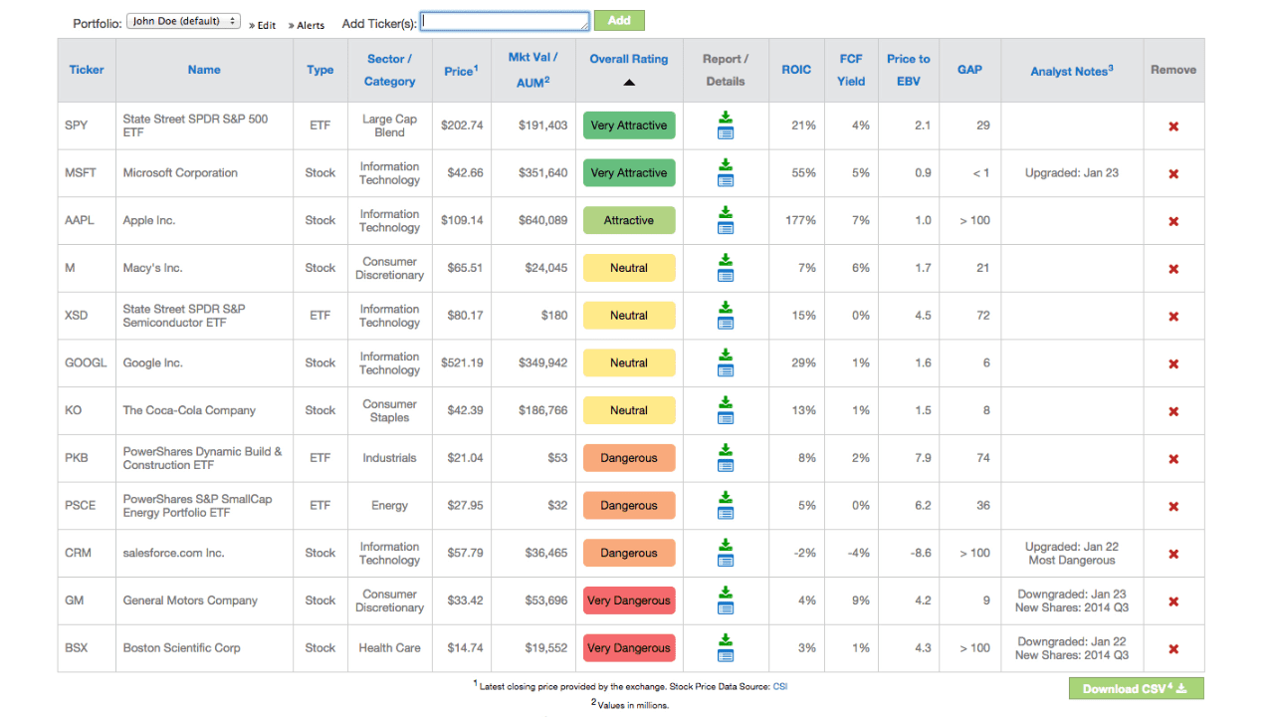Click the '$640,089' market value cell
Screen dimensions: 1274x717
coord(542,221)
